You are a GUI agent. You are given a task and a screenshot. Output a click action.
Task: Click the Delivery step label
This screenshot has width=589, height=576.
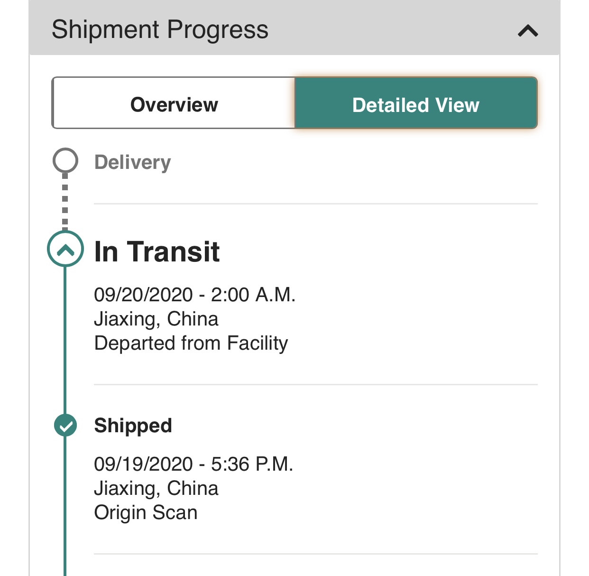click(x=132, y=162)
